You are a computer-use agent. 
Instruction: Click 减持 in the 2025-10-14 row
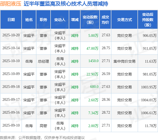coord(75,48)
